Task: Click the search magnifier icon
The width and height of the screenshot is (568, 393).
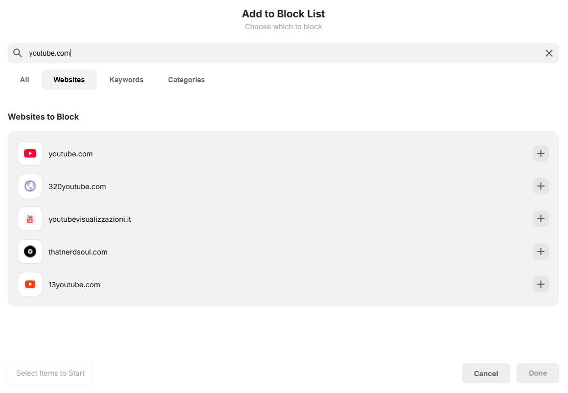Action: (x=17, y=53)
